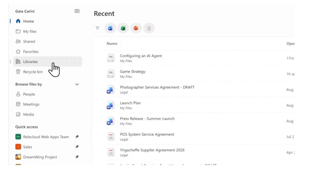
Task: Click the Shared people icon
Action: coord(18,41)
